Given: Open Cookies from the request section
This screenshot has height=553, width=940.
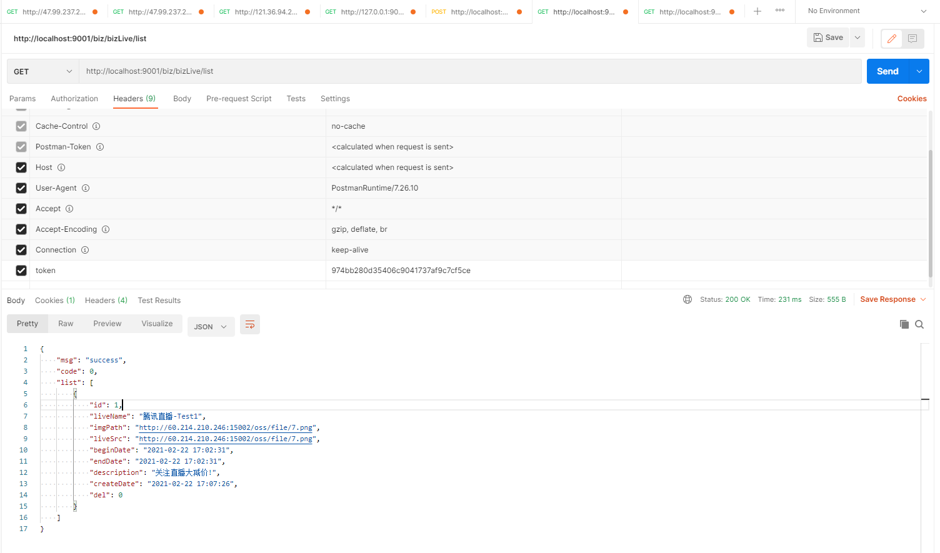Looking at the screenshot, I should [x=912, y=98].
